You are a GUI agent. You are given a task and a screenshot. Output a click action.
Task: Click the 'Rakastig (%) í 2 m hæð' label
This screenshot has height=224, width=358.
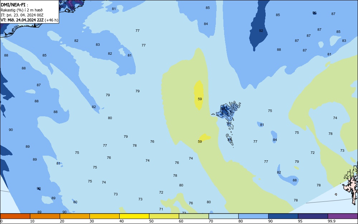click(x=21, y=10)
